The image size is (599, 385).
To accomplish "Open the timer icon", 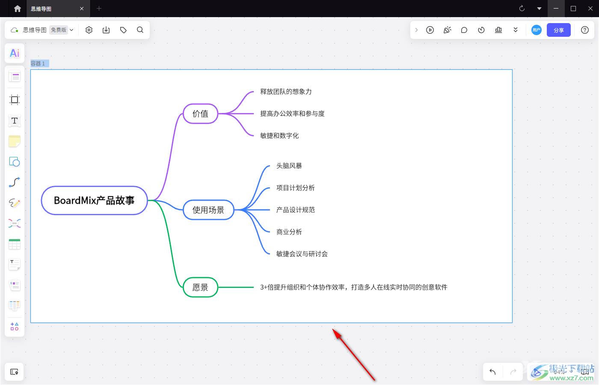I will click(x=481, y=30).
